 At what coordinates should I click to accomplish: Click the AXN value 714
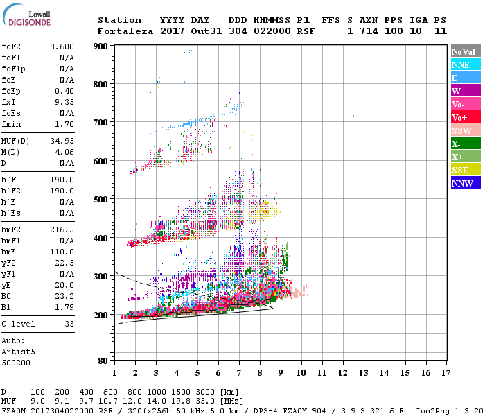tap(369, 31)
